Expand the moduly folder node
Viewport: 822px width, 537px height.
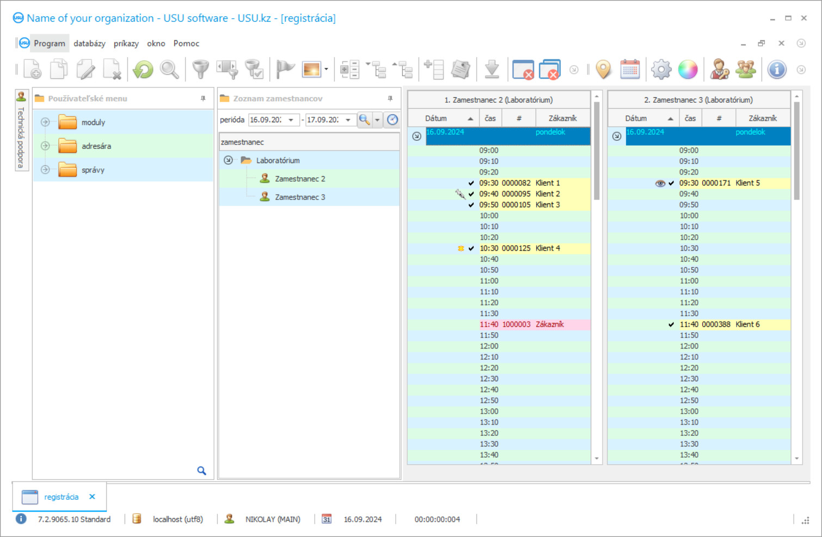coord(45,122)
